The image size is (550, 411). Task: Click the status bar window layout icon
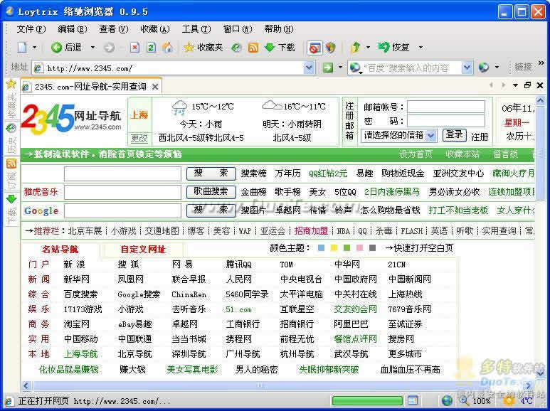[x=413, y=400]
